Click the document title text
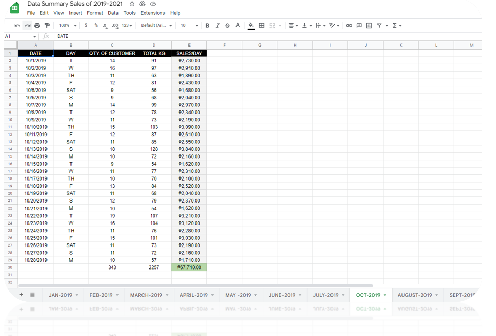Image resolution: width=496 pixels, height=336 pixels. 75,4
